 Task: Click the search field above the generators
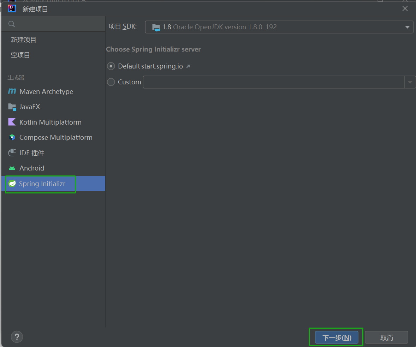click(53, 24)
